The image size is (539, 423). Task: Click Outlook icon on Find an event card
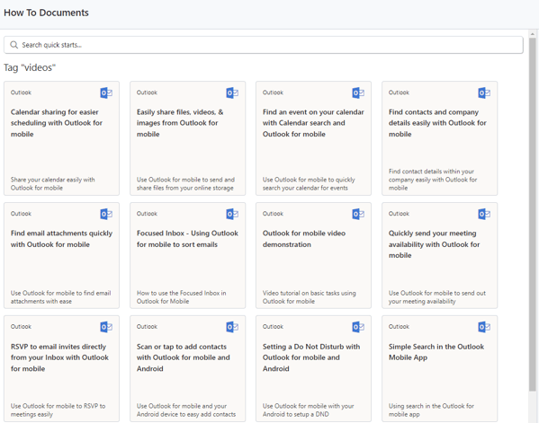click(358, 93)
